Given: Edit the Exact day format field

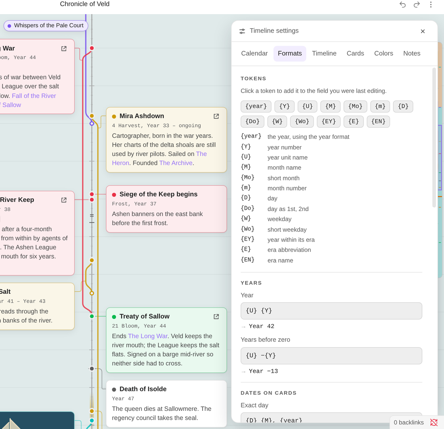Looking at the screenshot, I should [x=331, y=418].
